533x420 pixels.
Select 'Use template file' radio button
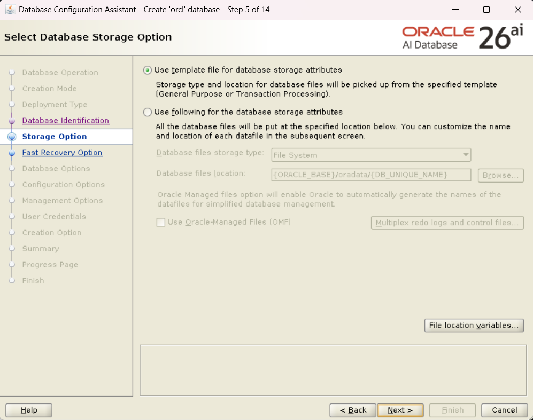[148, 70]
